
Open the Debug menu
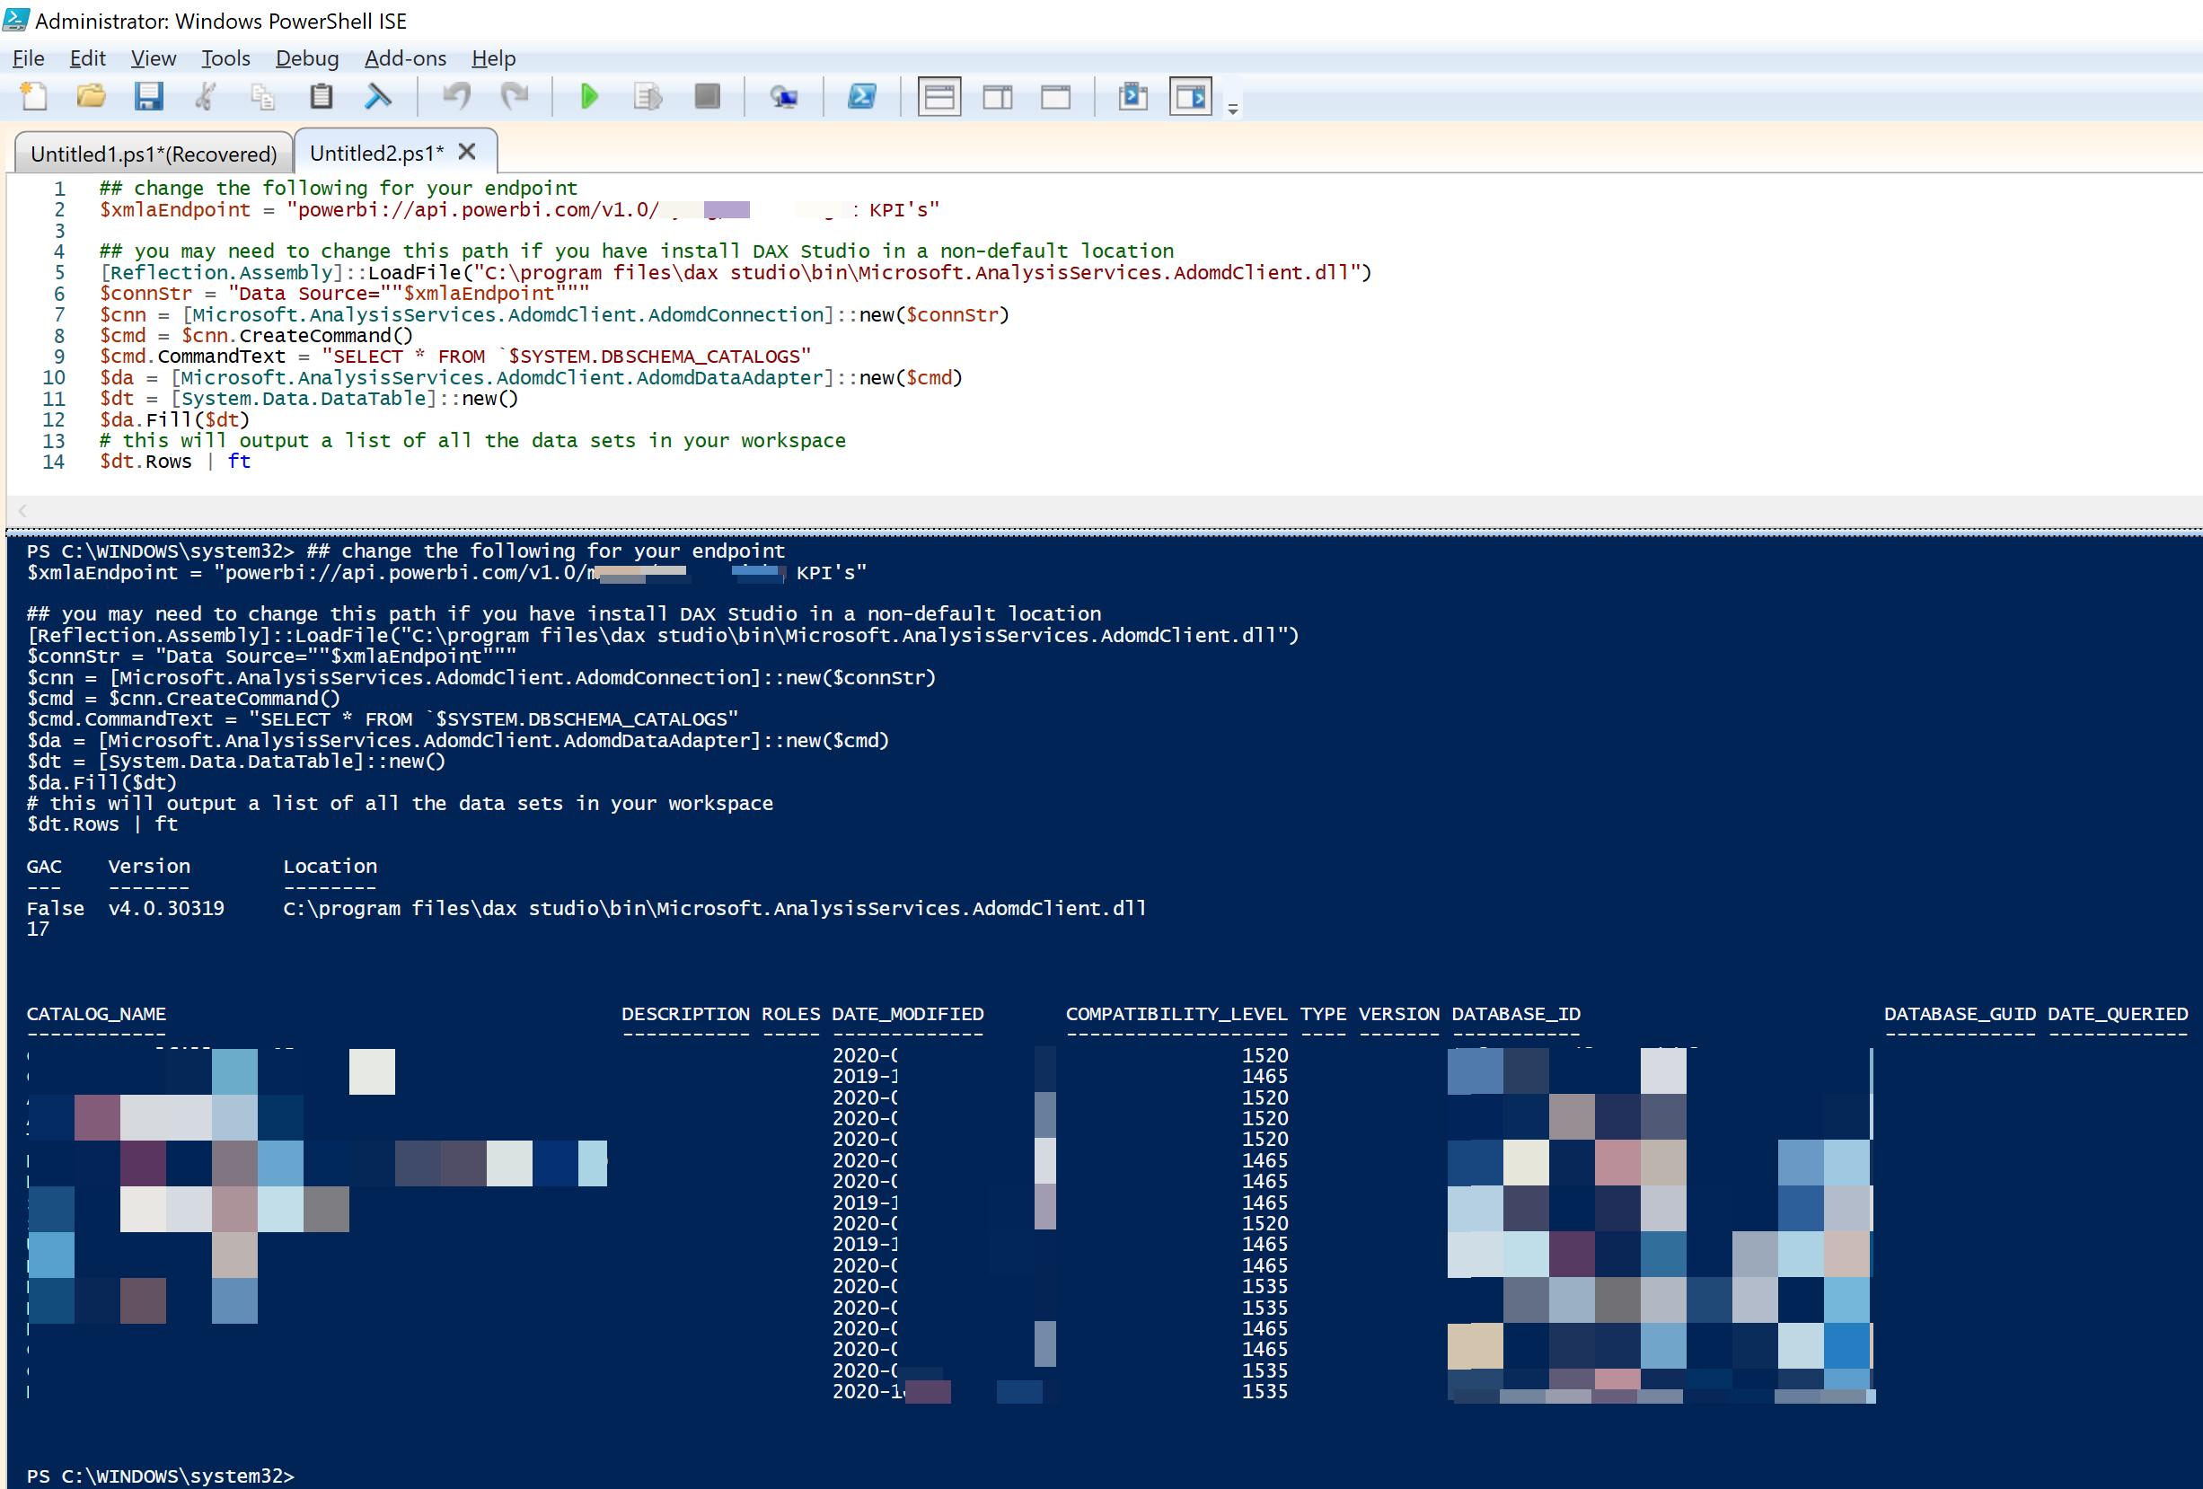306,58
